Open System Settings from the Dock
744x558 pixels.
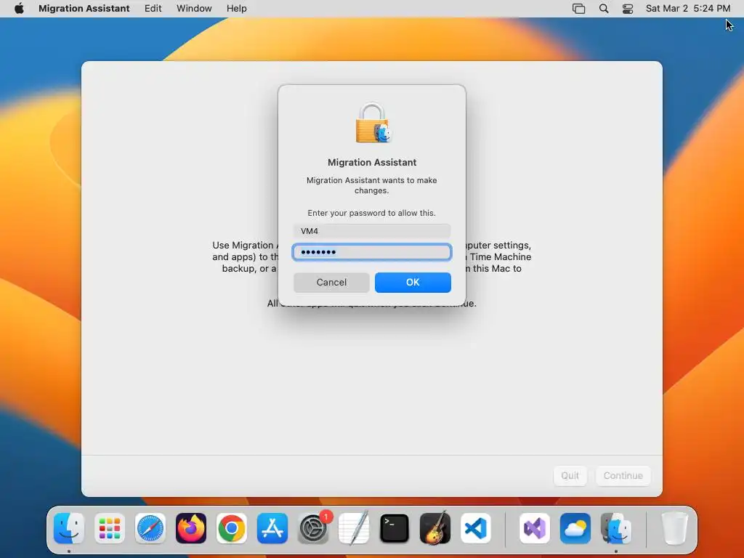[x=313, y=528]
